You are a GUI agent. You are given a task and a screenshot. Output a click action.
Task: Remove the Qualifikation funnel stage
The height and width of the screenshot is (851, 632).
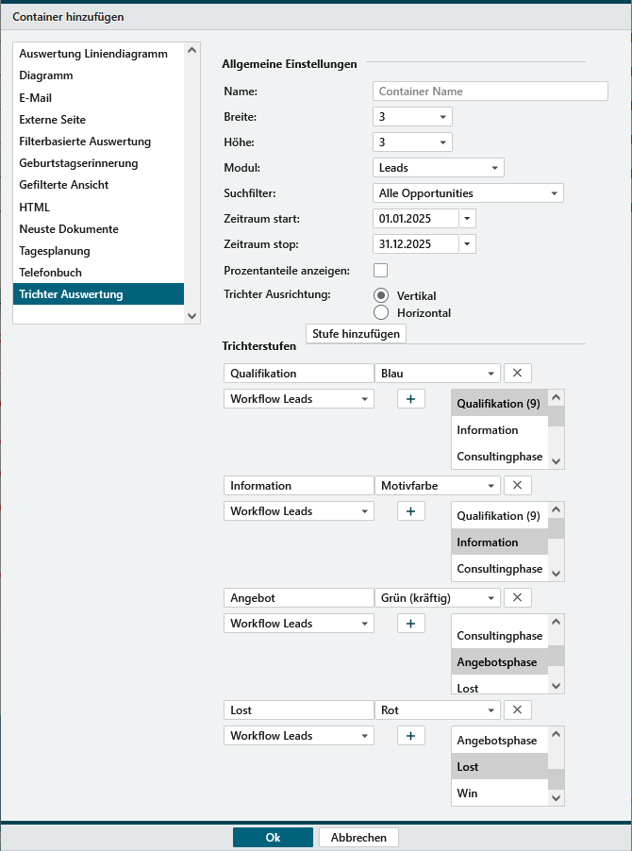coord(517,373)
